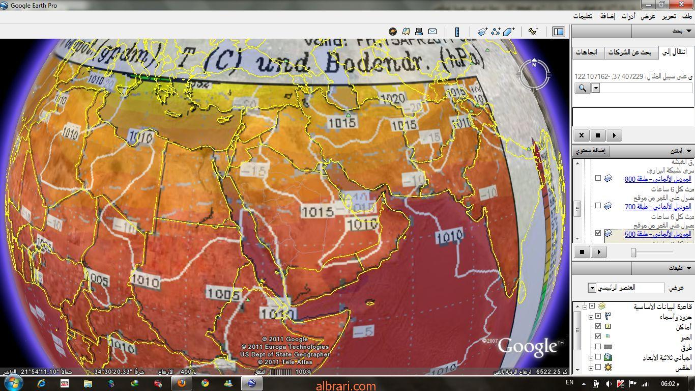Uncheck the طبقة 500 overlay checkbox
The height and width of the screenshot is (391, 695).
[598, 233]
